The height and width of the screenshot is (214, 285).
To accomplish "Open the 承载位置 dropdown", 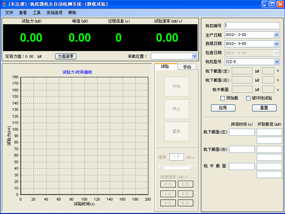I will pyautogui.click(x=194, y=56).
